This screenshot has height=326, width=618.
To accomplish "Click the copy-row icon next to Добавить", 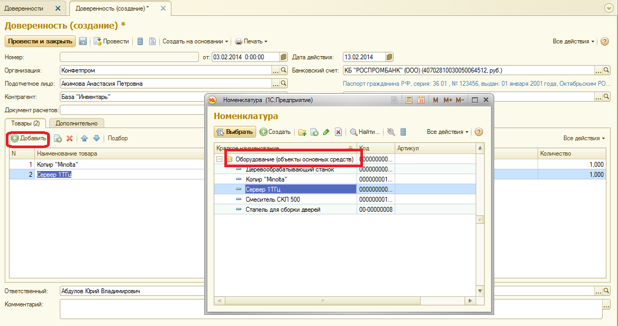I will [x=58, y=138].
